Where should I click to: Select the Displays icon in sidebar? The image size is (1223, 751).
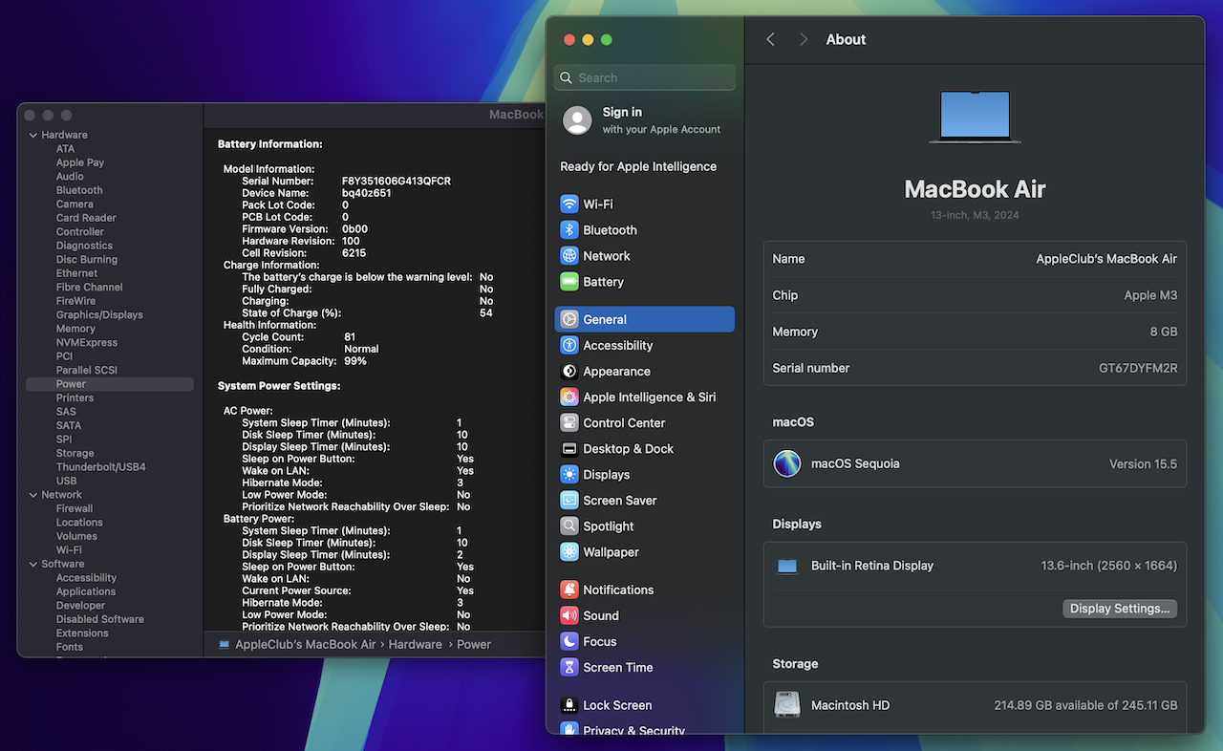(x=569, y=474)
